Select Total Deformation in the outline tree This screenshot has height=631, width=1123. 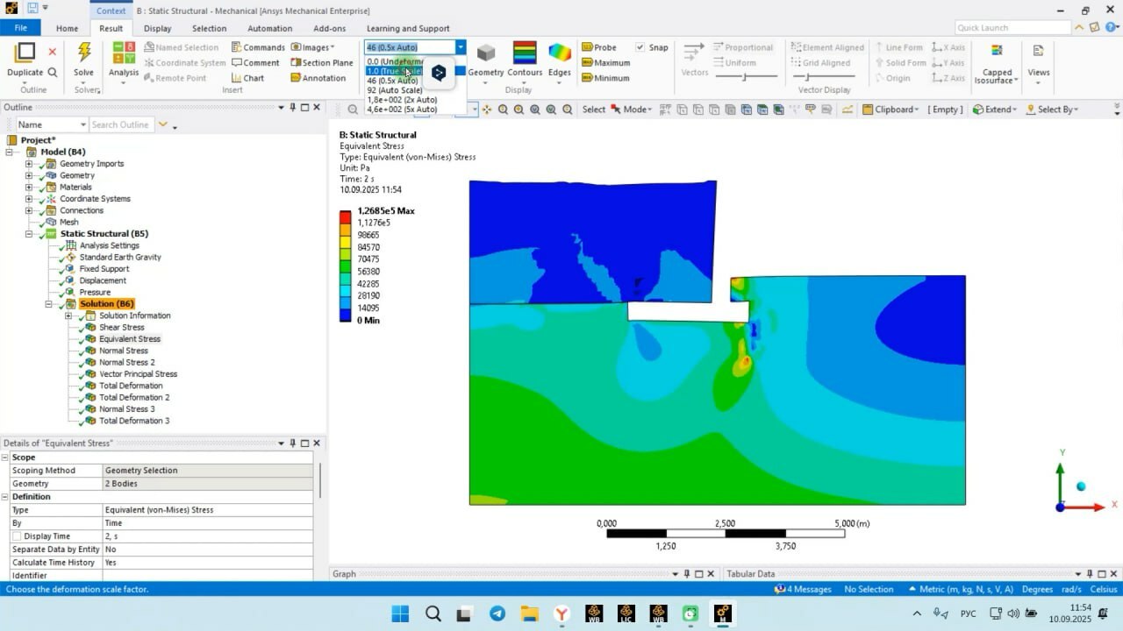(x=130, y=386)
